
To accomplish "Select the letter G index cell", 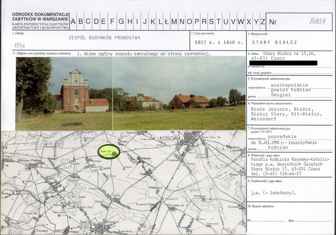I will 121,21.
